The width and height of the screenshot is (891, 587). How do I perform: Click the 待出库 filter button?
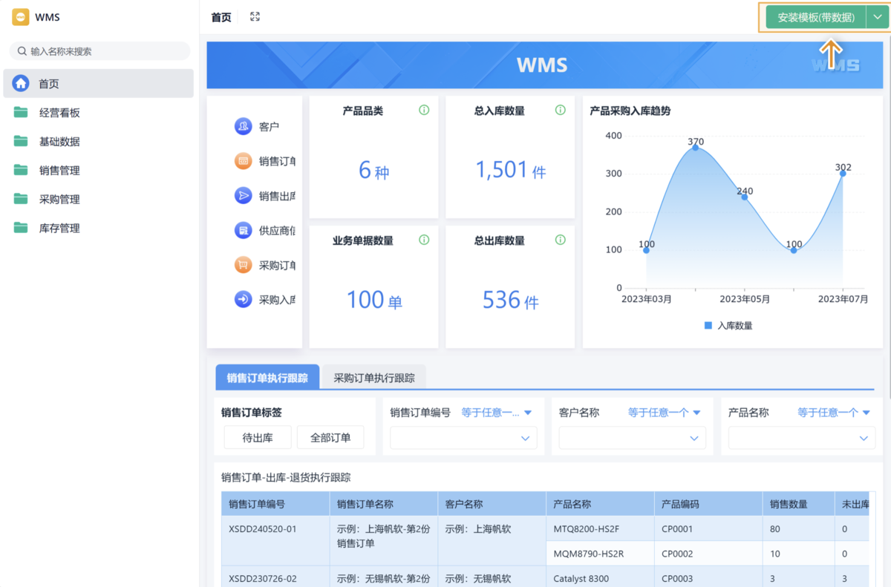pyautogui.click(x=258, y=437)
